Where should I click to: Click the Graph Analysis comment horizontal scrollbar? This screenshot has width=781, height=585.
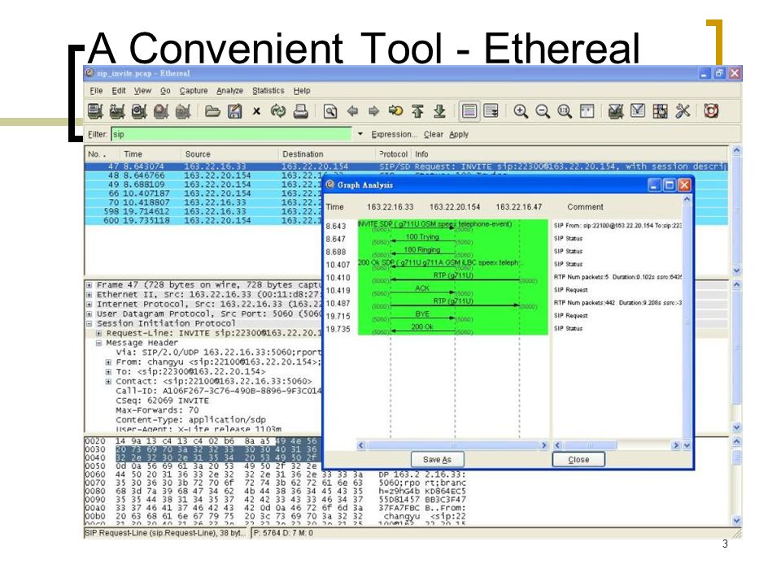click(x=617, y=445)
